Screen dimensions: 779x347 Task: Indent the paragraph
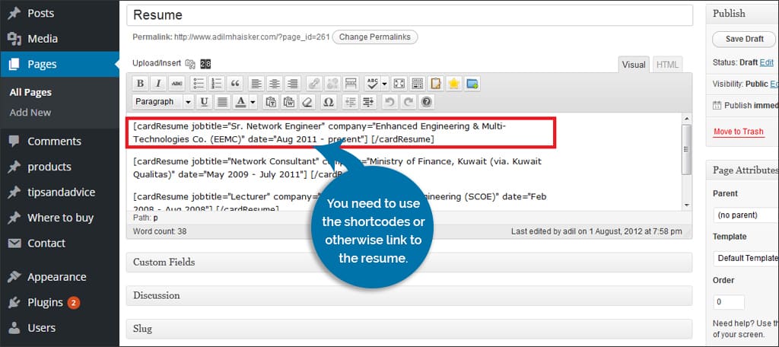click(x=369, y=102)
